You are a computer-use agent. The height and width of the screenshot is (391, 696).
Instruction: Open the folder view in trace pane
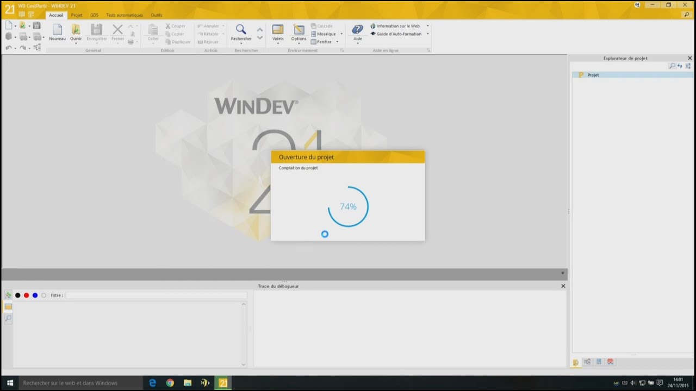[x=8, y=307]
